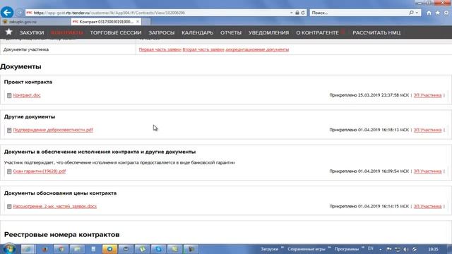The image size is (452, 254).
Task: Download the Контракт.doc file
Action: click(x=27, y=95)
